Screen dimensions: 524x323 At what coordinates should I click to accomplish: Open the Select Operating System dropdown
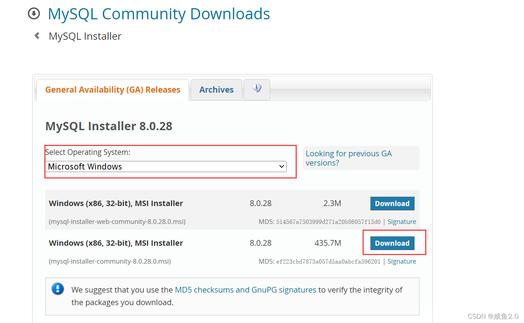coord(166,167)
